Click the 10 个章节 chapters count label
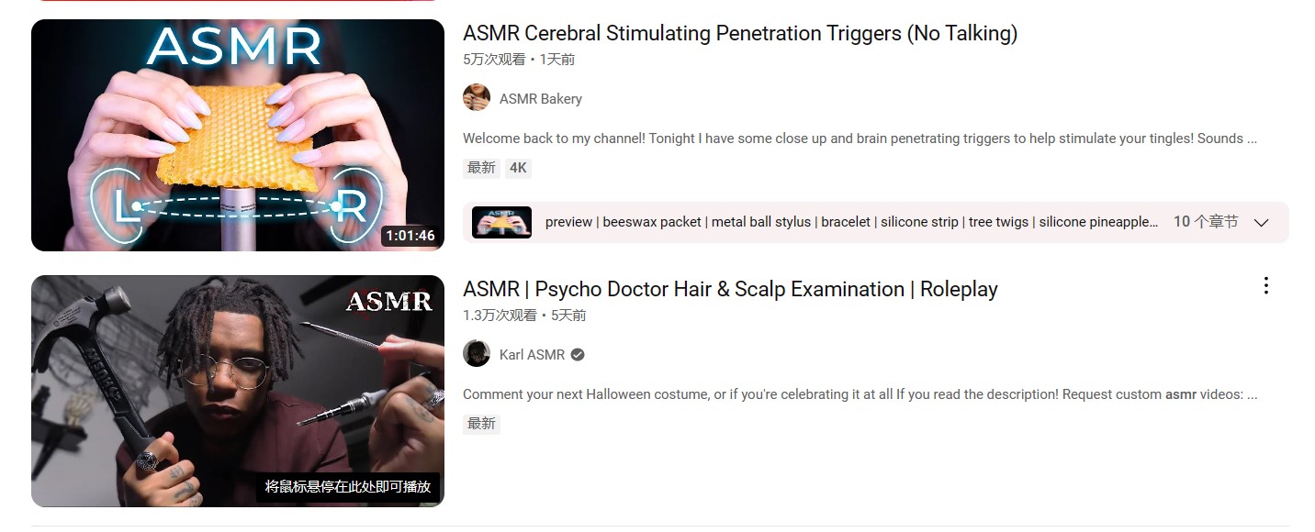This screenshot has width=1315, height=532. [x=1206, y=222]
